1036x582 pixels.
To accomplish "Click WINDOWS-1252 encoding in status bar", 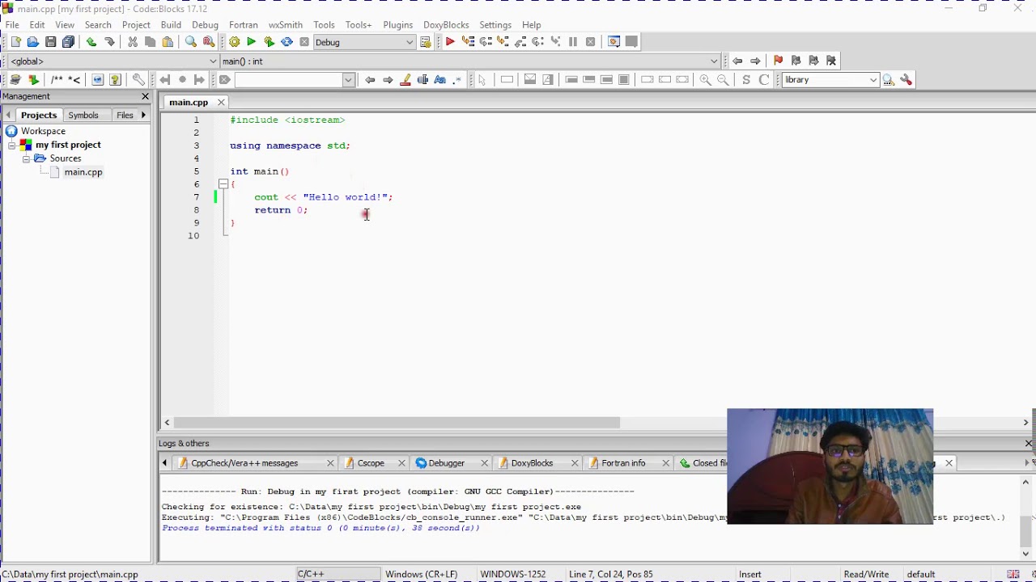I will coord(512,574).
